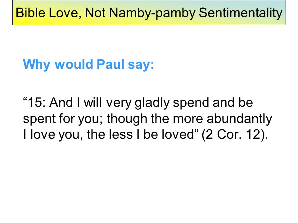
Task: Click the word "though" in the quote
Action: point(127,119)
